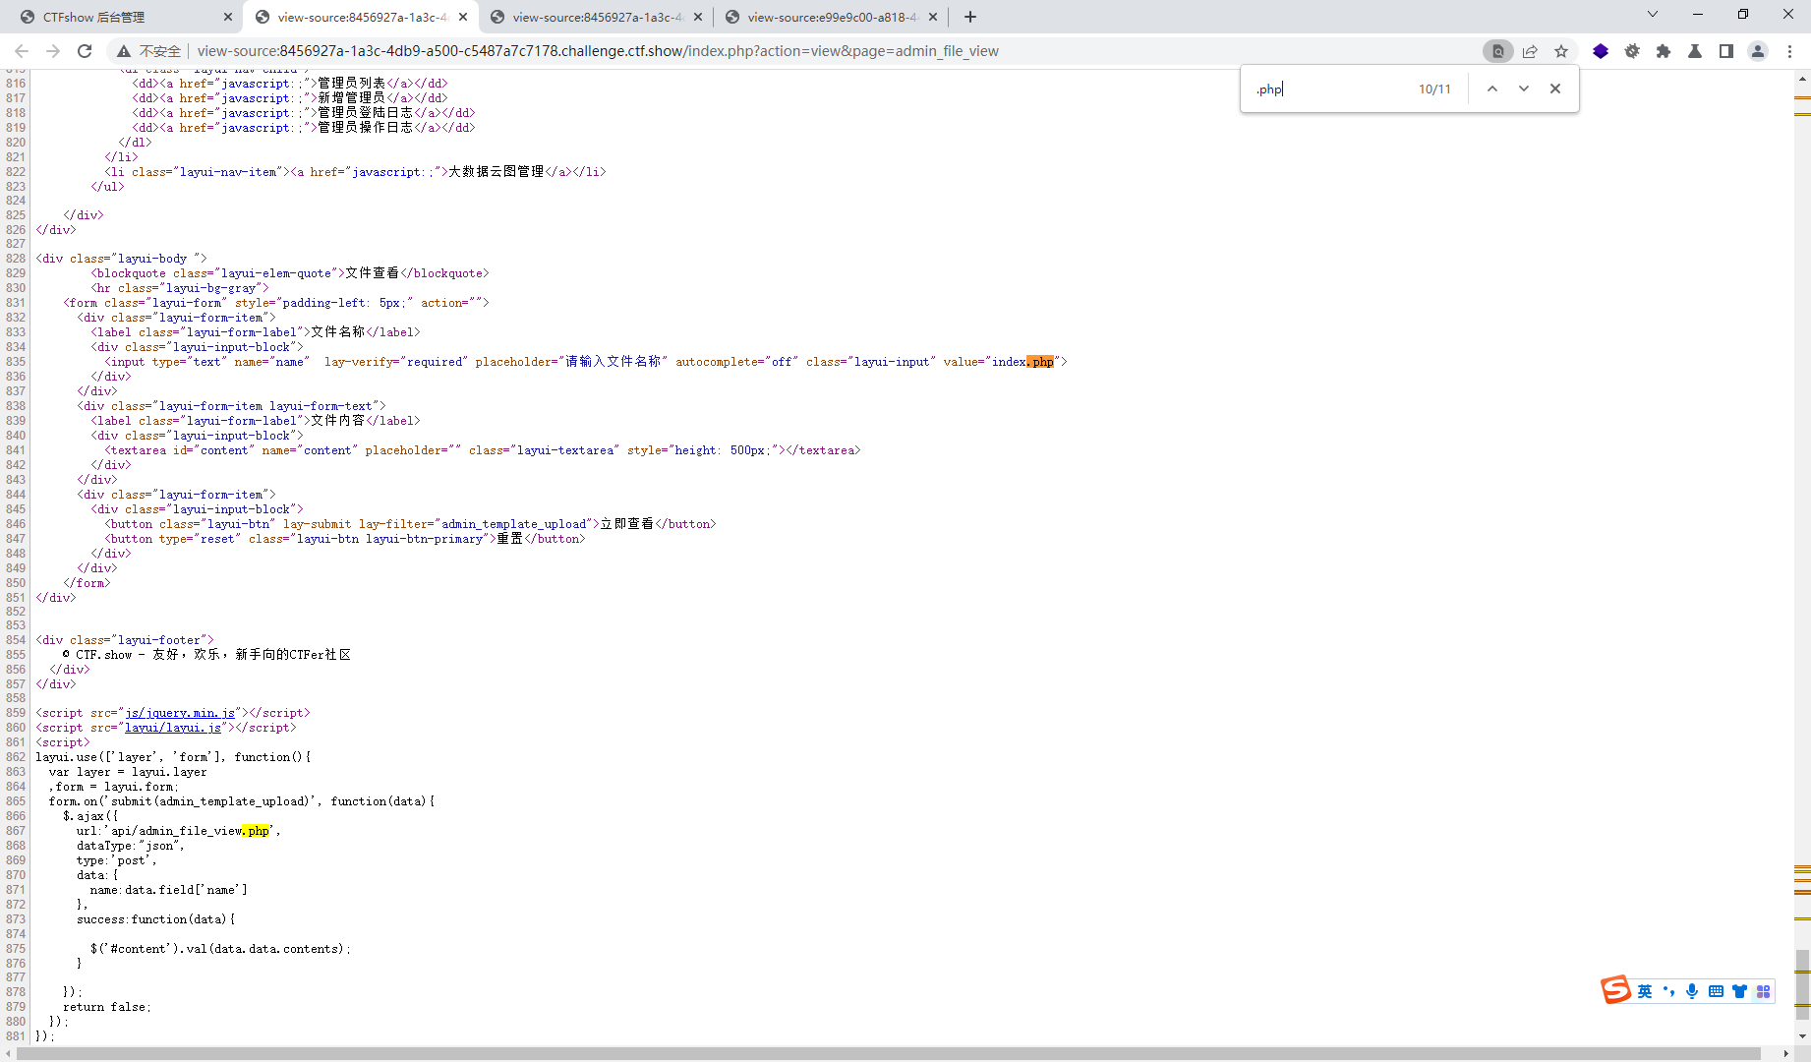The image size is (1811, 1062).
Task: Click the 'return false;' code line
Action: 107,1007
